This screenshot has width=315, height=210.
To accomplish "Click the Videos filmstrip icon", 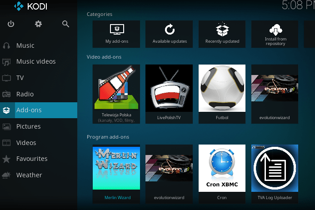I will (6, 143).
